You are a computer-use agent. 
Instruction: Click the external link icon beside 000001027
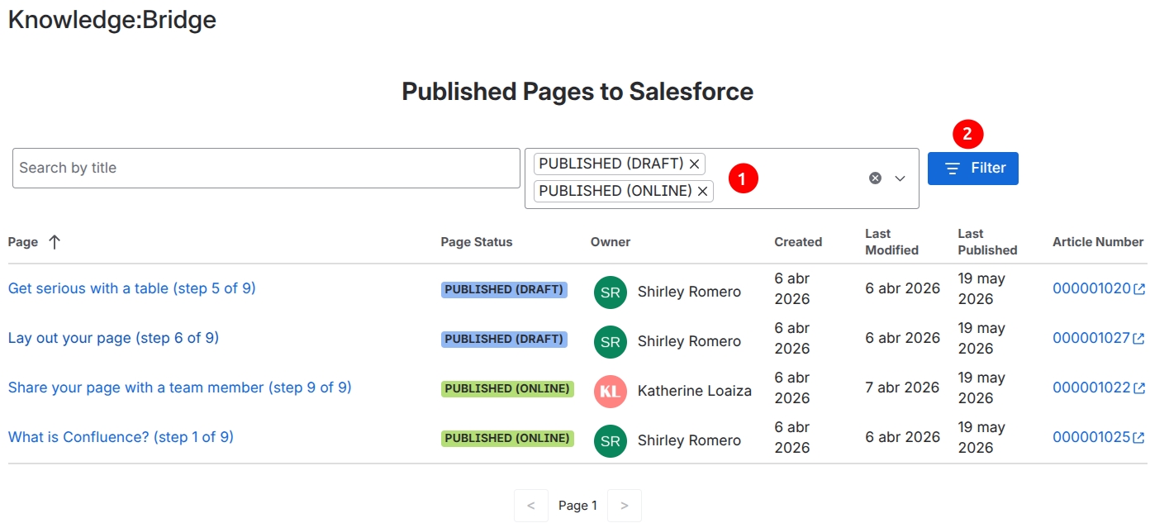[x=1139, y=339]
